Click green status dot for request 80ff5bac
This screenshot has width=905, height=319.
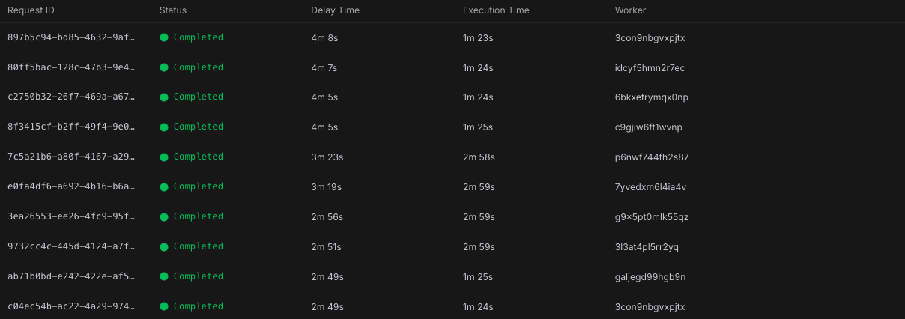(164, 67)
